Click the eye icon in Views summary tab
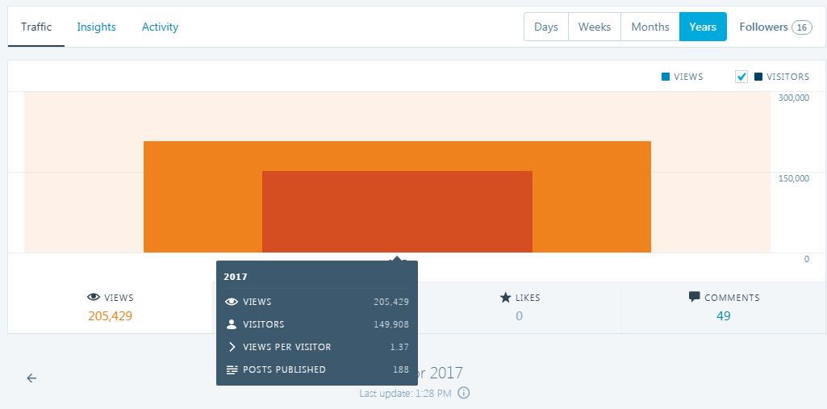 coord(94,297)
